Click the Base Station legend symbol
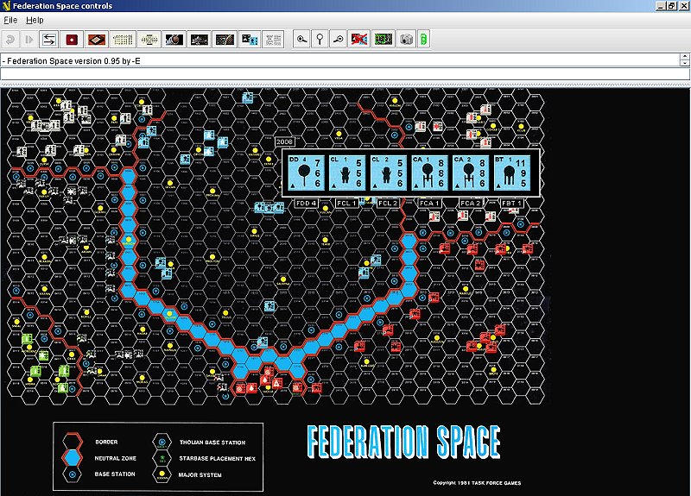The width and height of the screenshot is (691, 496). point(73,474)
